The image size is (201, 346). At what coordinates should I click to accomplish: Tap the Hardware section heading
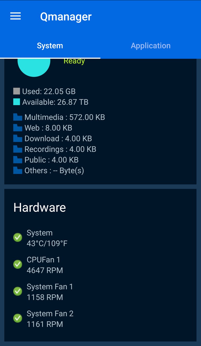click(x=40, y=208)
